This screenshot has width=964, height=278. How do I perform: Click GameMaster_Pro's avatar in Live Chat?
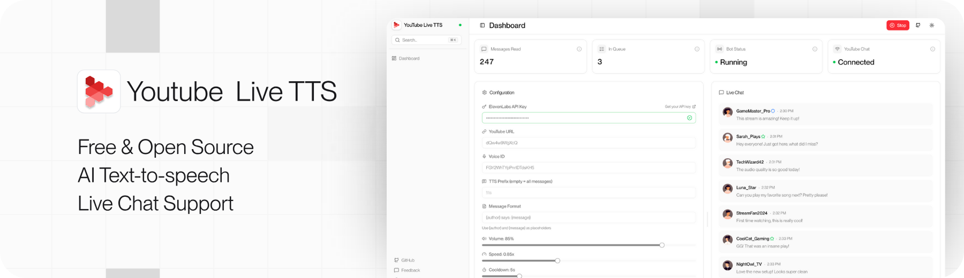pyautogui.click(x=727, y=112)
